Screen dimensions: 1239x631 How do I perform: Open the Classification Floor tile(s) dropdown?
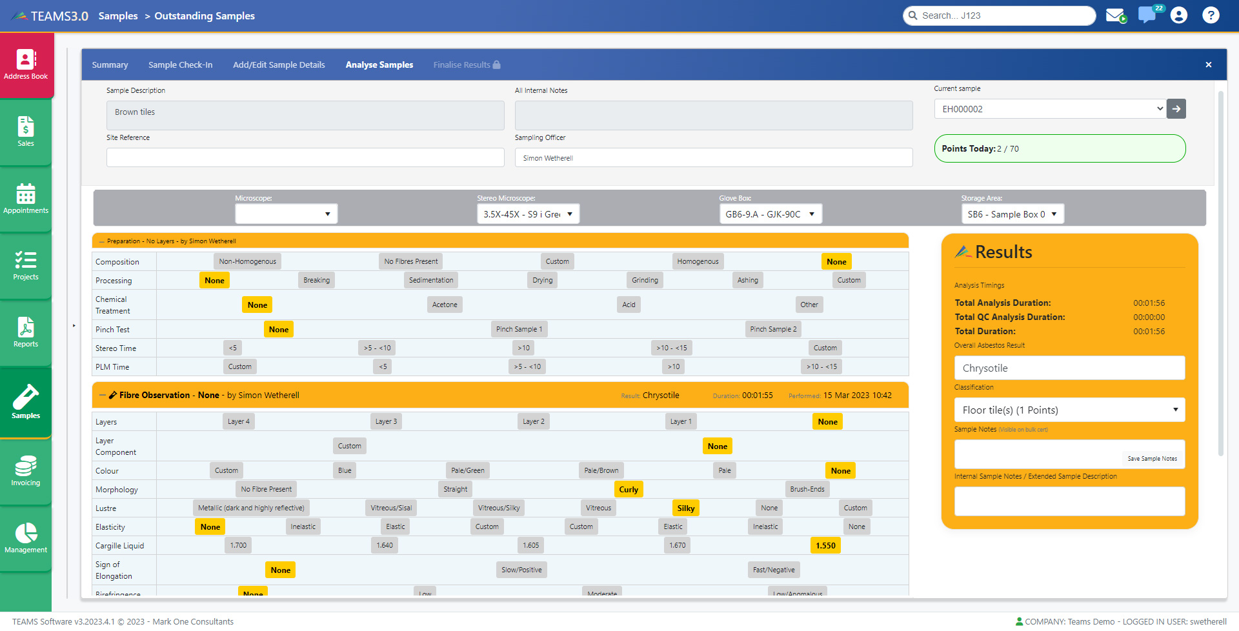(x=1069, y=410)
